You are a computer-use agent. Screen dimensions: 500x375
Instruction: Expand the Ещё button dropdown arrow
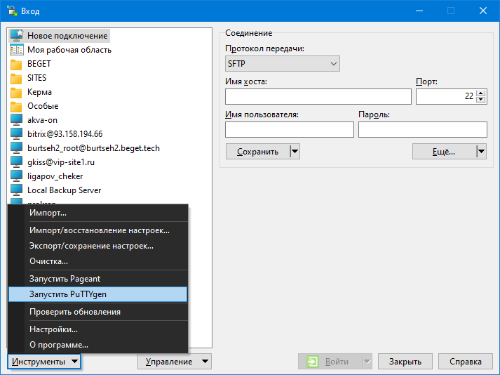click(481, 151)
